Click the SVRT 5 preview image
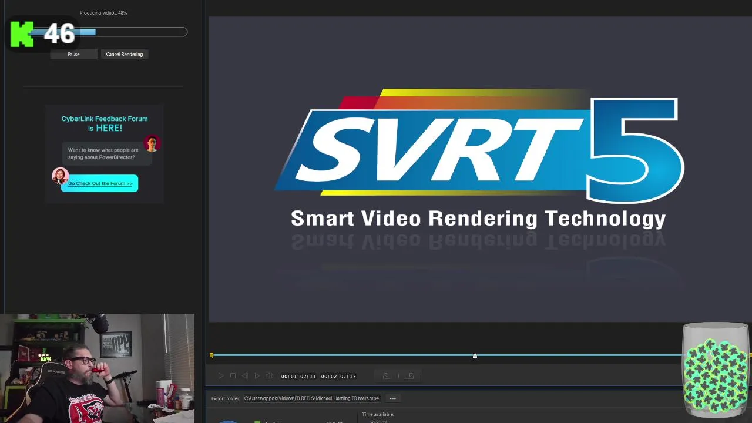This screenshot has height=423, width=752. click(480, 169)
